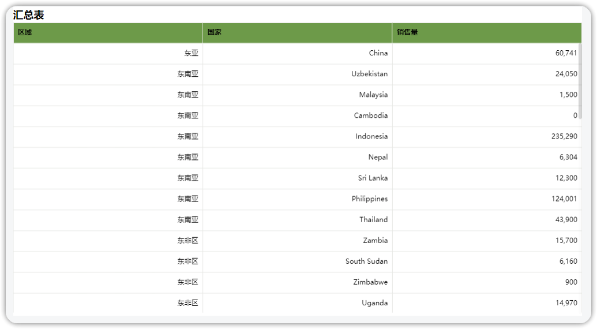
Task: Select the 东南亚 cell in Malaysia row
Action: [x=108, y=95]
